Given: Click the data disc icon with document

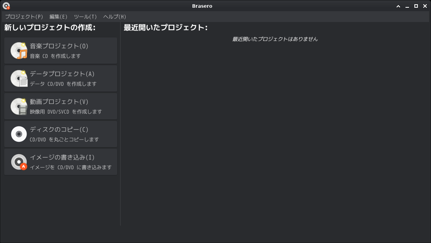Looking at the screenshot, I should (x=19, y=78).
